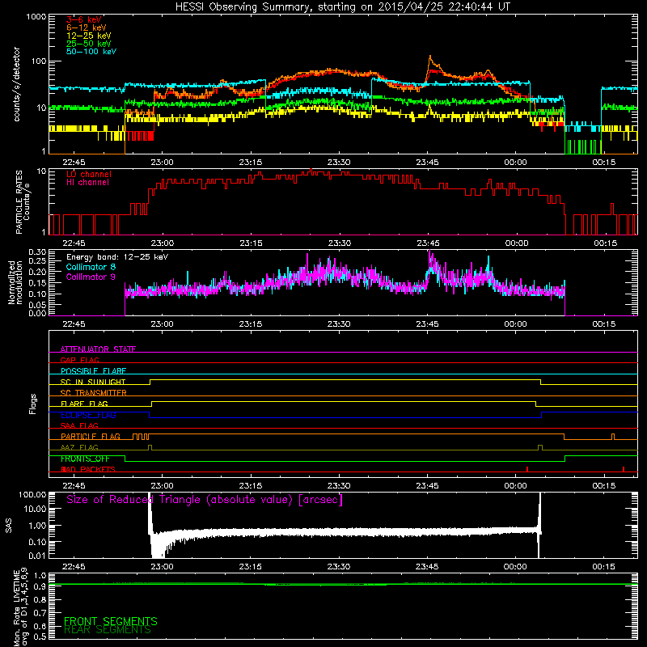Image resolution: width=647 pixels, height=647 pixels.
Task: Click the GAP FLAG label
Action: click(x=79, y=360)
